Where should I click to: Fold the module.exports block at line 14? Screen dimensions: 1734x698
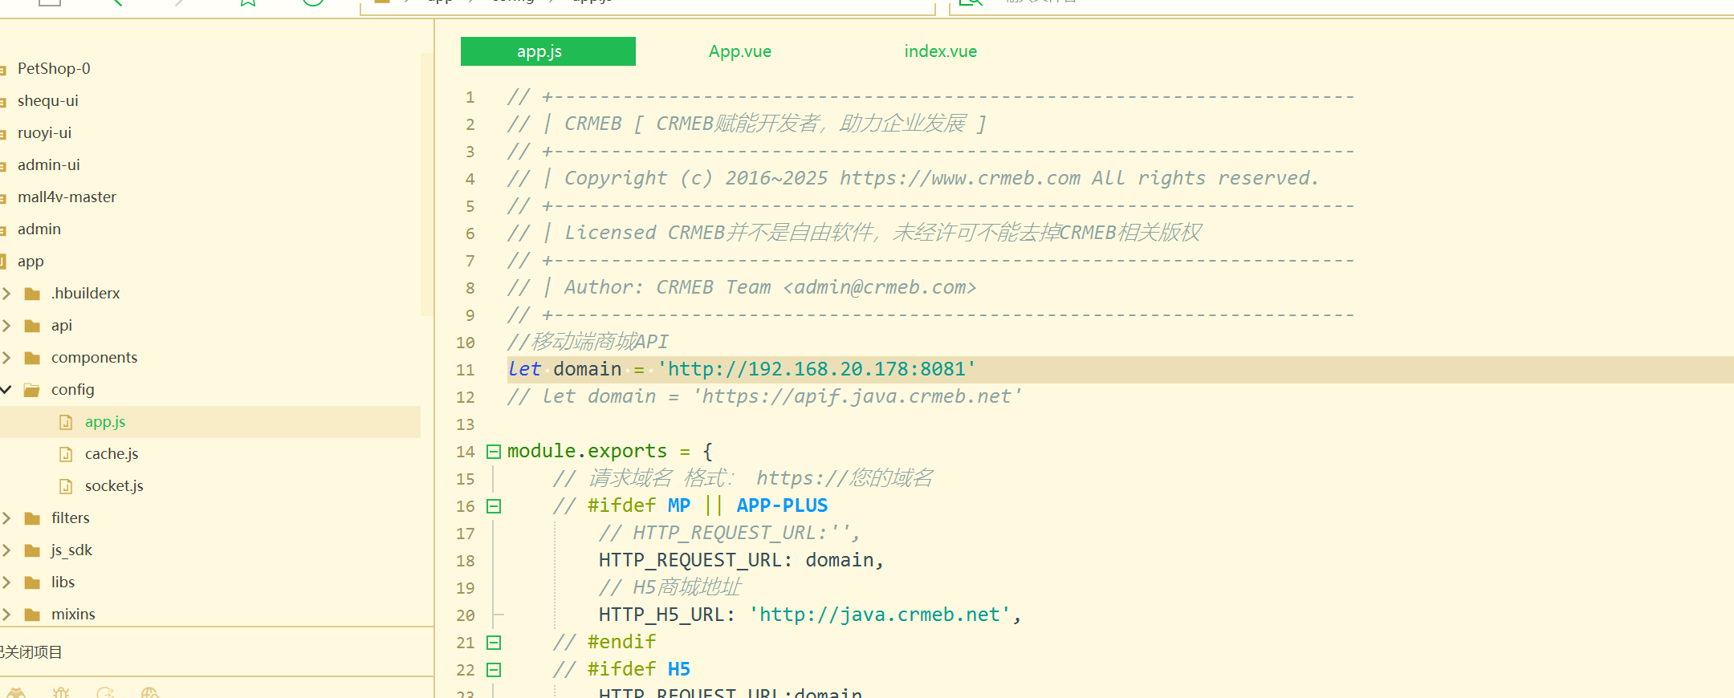(x=494, y=452)
